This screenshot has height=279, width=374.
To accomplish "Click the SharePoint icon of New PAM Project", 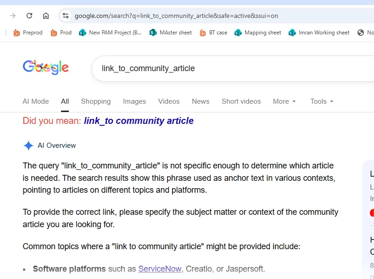I will coord(83,33).
